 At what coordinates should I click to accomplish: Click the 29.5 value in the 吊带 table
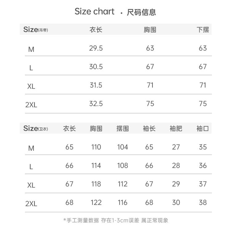point(96,48)
